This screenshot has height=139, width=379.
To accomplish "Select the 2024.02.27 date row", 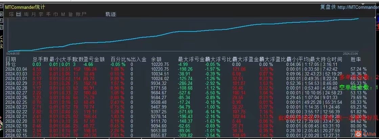I will pos(186,93).
